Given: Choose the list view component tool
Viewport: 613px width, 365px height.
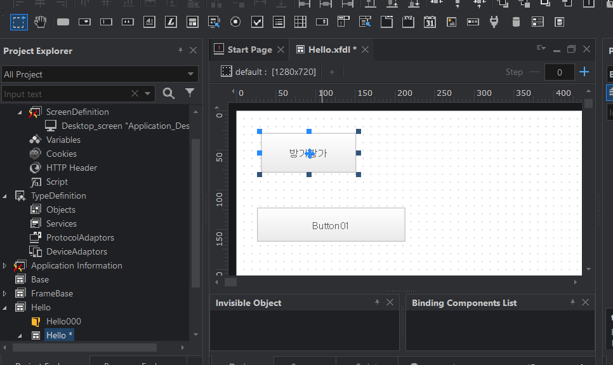Looking at the screenshot, I should 537,22.
